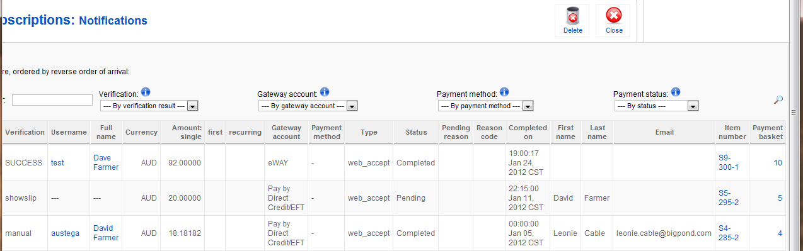
Task: Open the By gateway account dropdown
Action: (308, 106)
